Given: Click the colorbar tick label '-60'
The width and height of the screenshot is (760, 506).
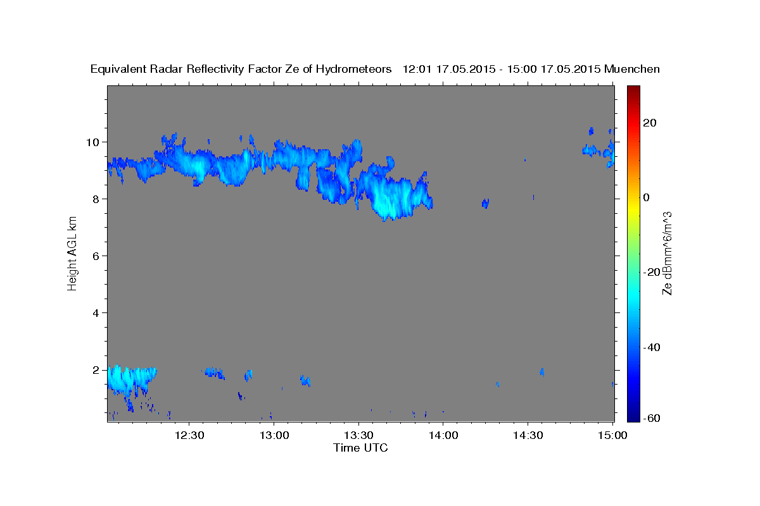Looking at the screenshot, I should click(x=652, y=418).
